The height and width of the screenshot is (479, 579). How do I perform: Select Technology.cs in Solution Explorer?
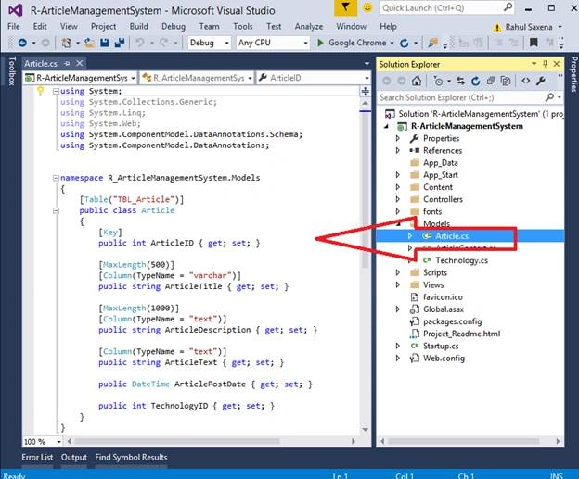click(461, 260)
